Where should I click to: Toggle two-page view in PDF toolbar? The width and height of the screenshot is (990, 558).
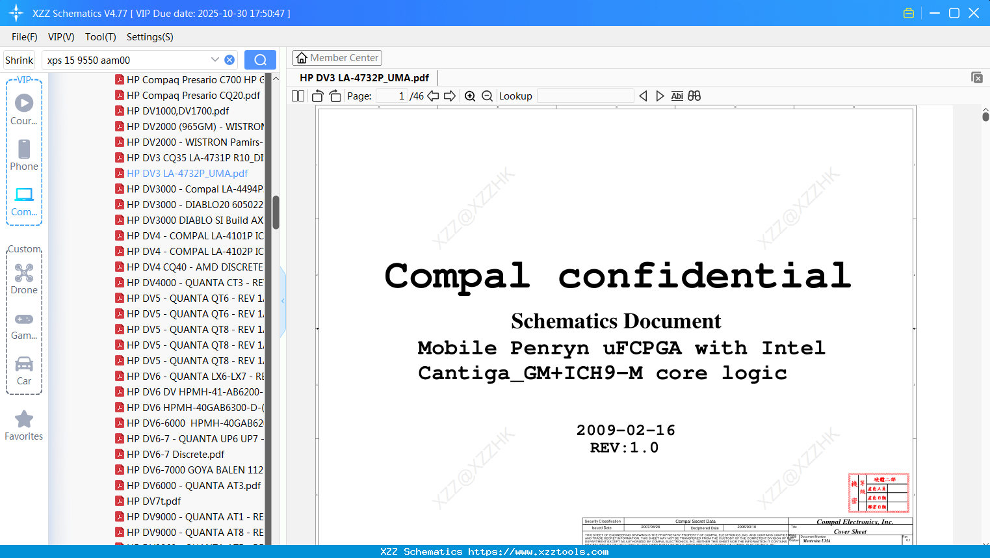pyautogui.click(x=298, y=96)
